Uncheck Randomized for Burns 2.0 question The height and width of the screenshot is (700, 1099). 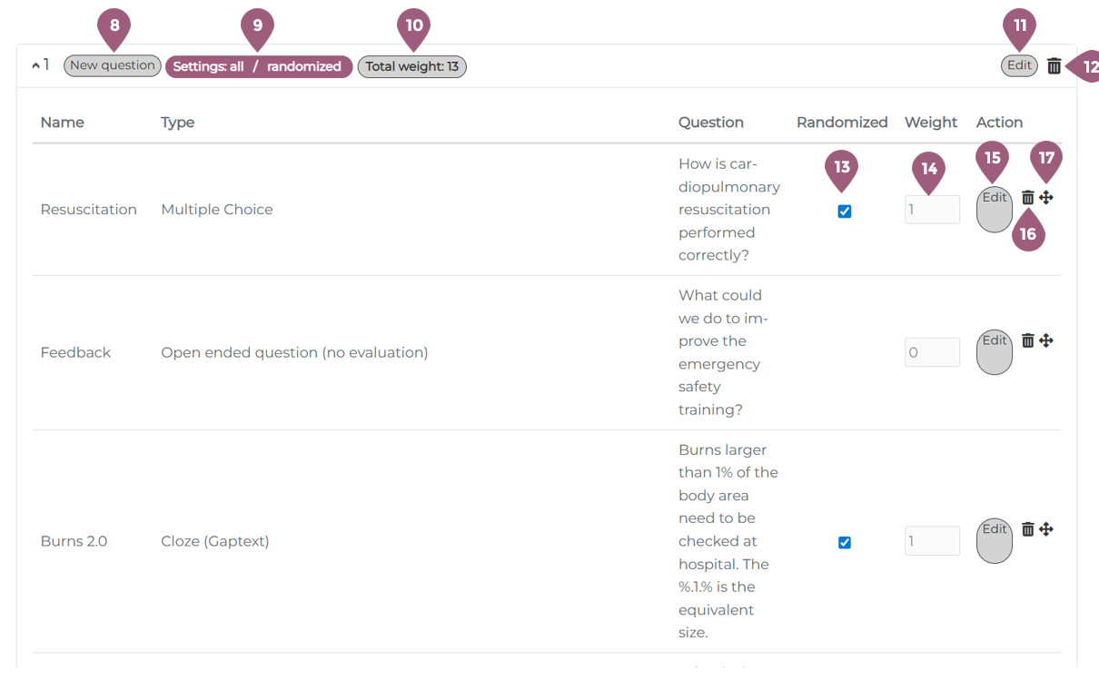[845, 543]
